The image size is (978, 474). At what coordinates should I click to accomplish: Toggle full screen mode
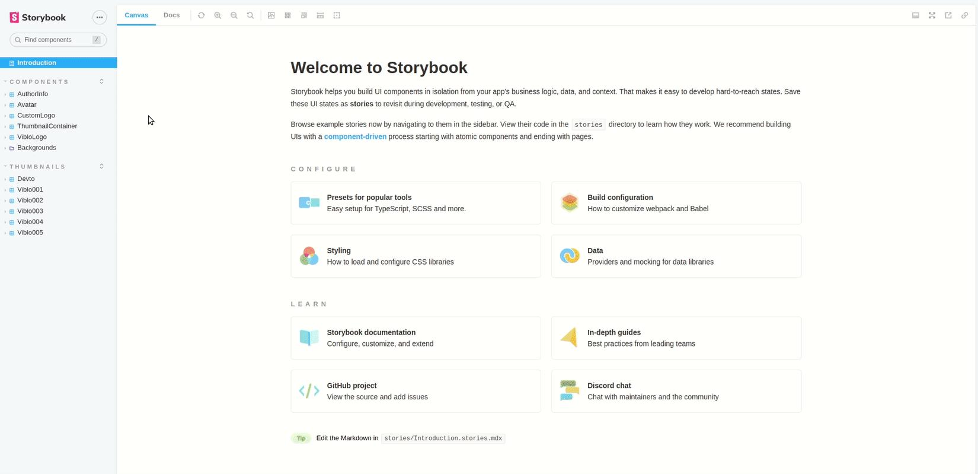[932, 15]
